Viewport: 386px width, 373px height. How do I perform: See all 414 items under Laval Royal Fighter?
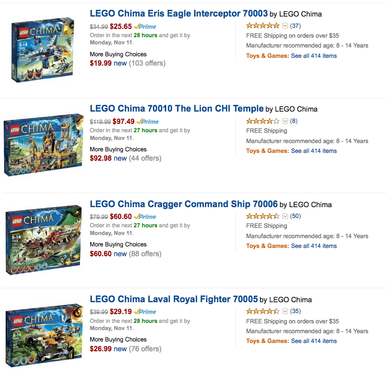pyautogui.click(x=314, y=341)
